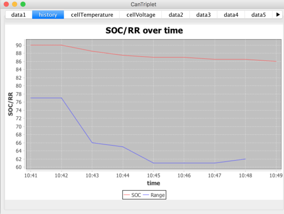This screenshot has height=214, width=284.
Task: Click the 62 value on the y-axis
Action: coord(18,159)
